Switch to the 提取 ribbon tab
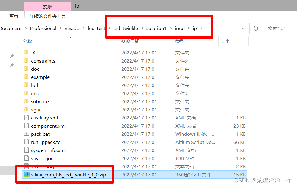Viewport: 297px width, 186px height. [x=47, y=6]
